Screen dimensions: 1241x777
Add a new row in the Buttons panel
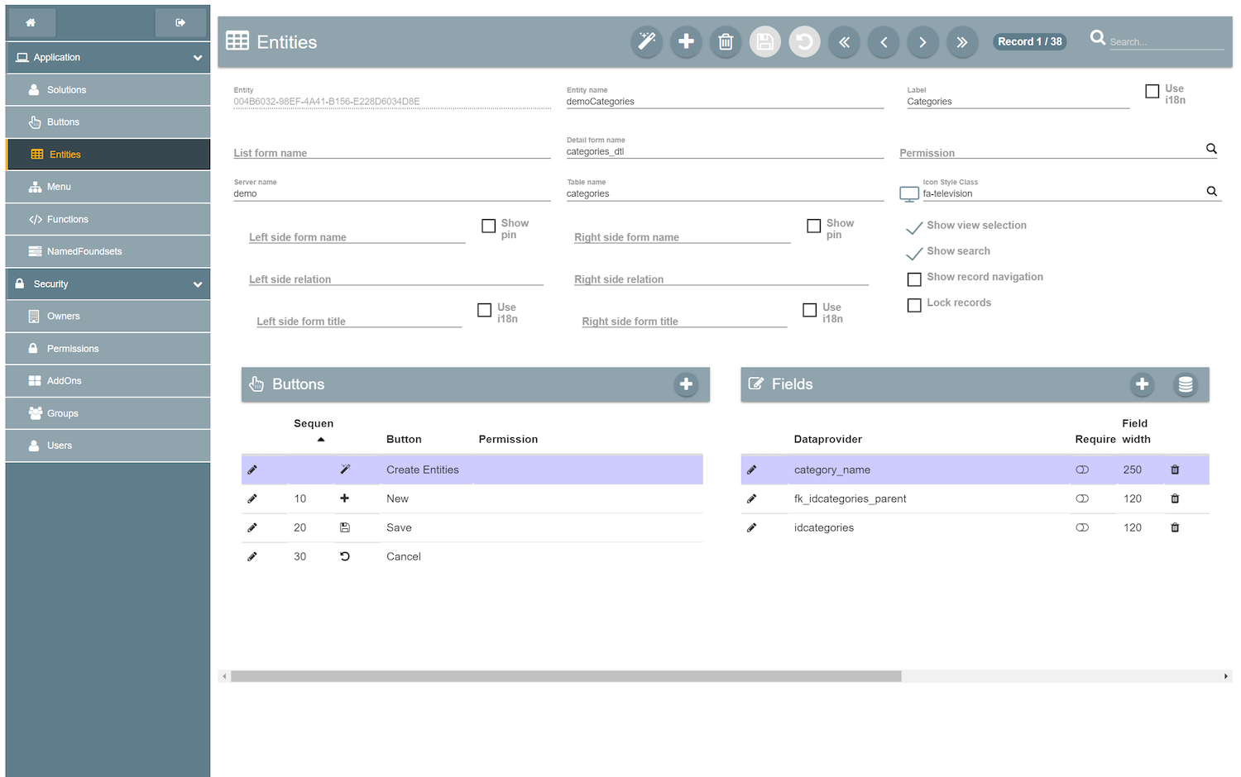coord(686,384)
